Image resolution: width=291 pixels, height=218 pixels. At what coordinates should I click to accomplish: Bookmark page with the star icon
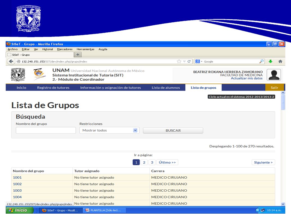[x=179, y=62]
